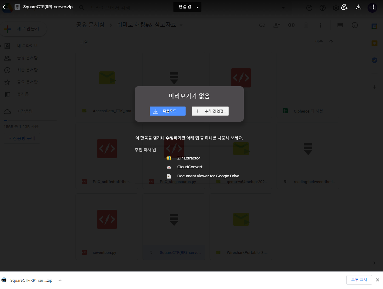Click the CloudConvert cloud icon
383x289 pixels.
coord(169,167)
